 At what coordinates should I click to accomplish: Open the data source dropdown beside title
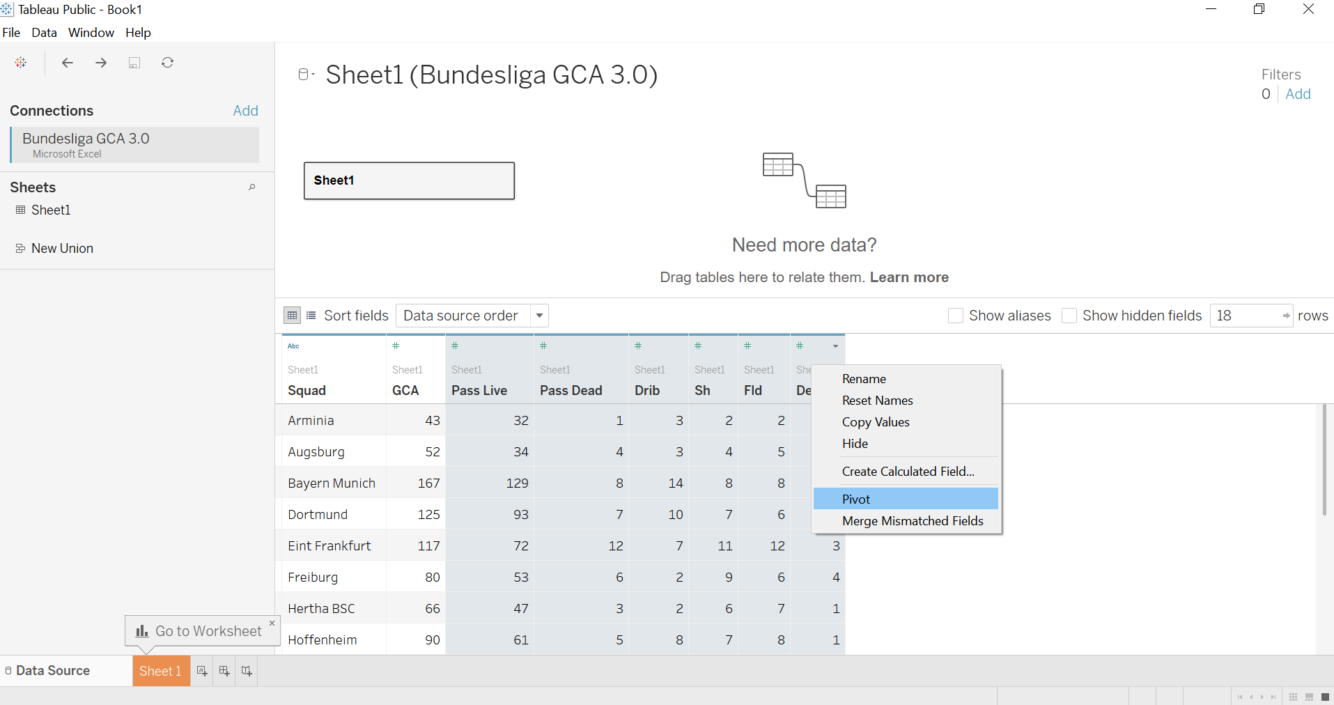pyautogui.click(x=307, y=75)
